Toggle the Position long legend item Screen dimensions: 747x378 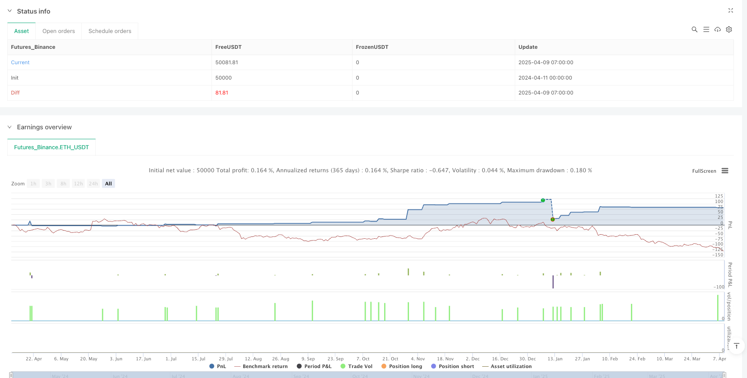pyautogui.click(x=402, y=366)
